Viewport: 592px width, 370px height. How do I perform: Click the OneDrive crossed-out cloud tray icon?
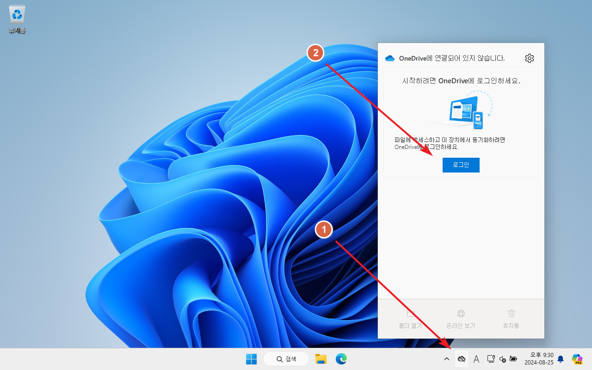[461, 359]
